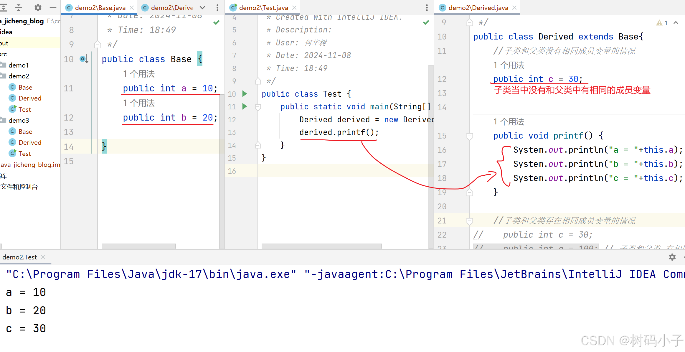Click the run gutter arrow beside class Test
The width and height of the screenshot is (685, 352).
[245, 94]
